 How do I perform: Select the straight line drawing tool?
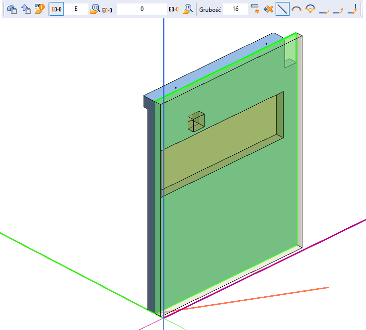pyautogui.click(x=283, y=9)
